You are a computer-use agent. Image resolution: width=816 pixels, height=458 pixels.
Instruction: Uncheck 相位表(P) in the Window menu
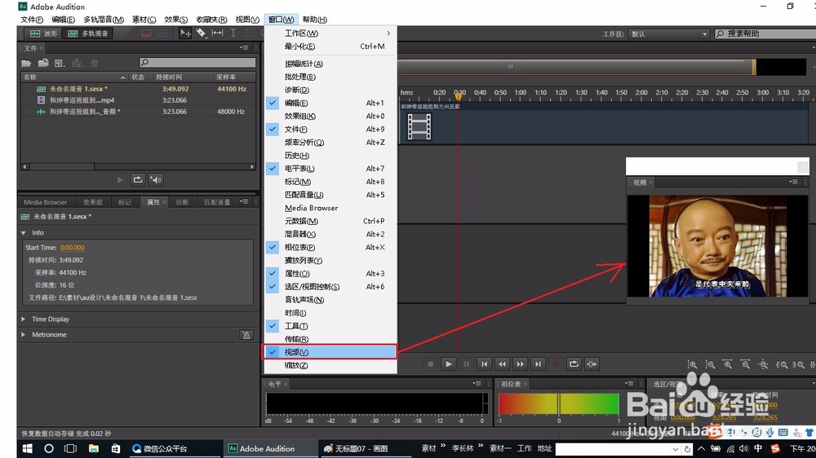pyautogui.click(x=330, y=247)
